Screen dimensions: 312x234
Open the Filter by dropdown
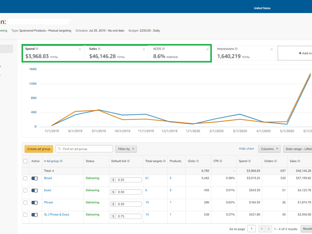coord(126,149)
